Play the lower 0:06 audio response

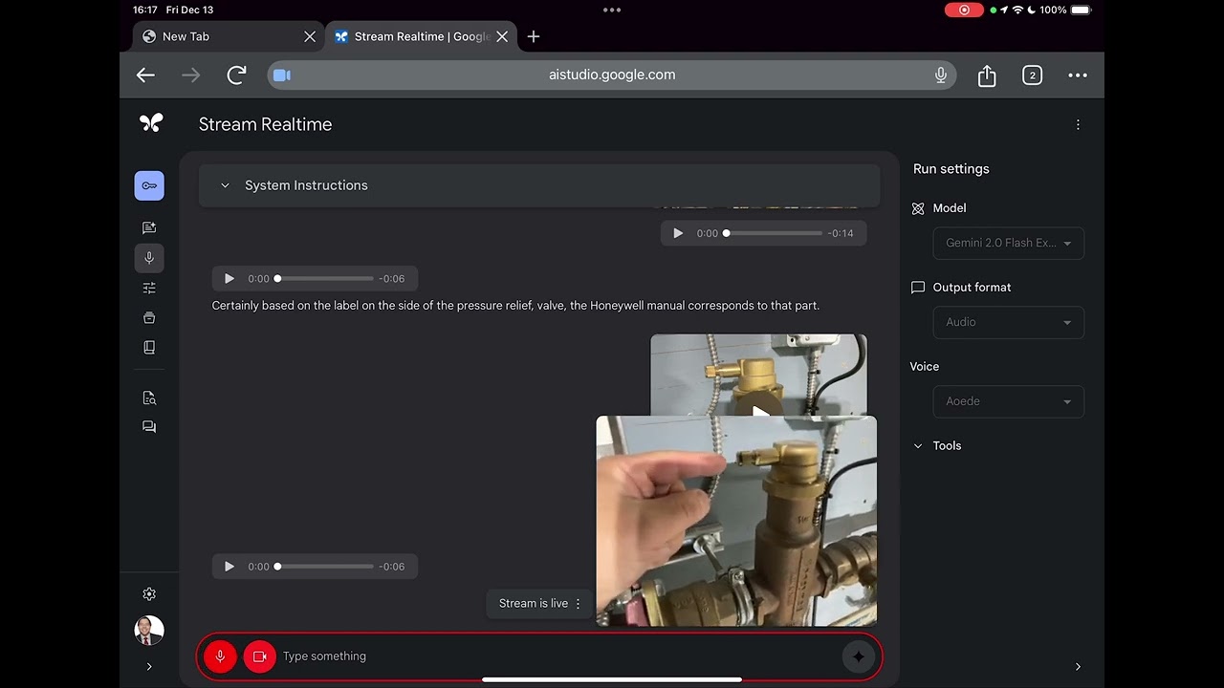pos(229,567)
